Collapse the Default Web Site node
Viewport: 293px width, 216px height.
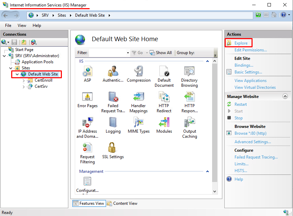pyautogui.click(x=17, y=74)
